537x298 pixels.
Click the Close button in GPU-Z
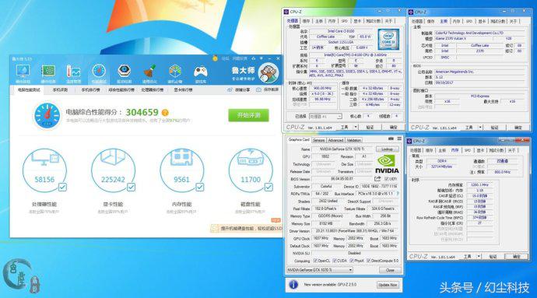[390, 270]
